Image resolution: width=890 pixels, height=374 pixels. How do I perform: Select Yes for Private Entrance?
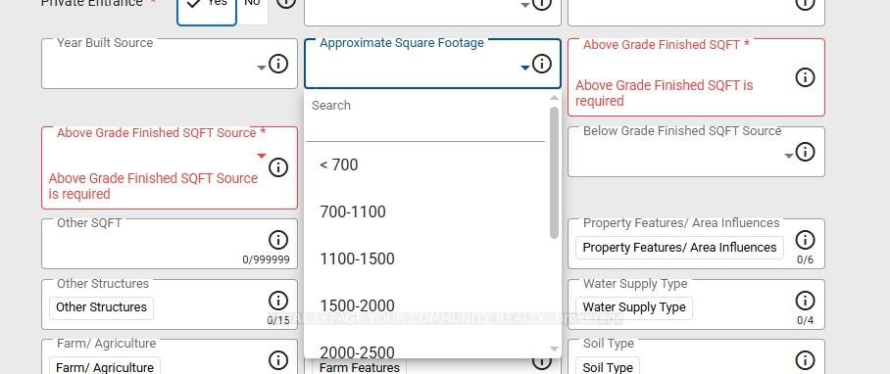click(207, 9)
